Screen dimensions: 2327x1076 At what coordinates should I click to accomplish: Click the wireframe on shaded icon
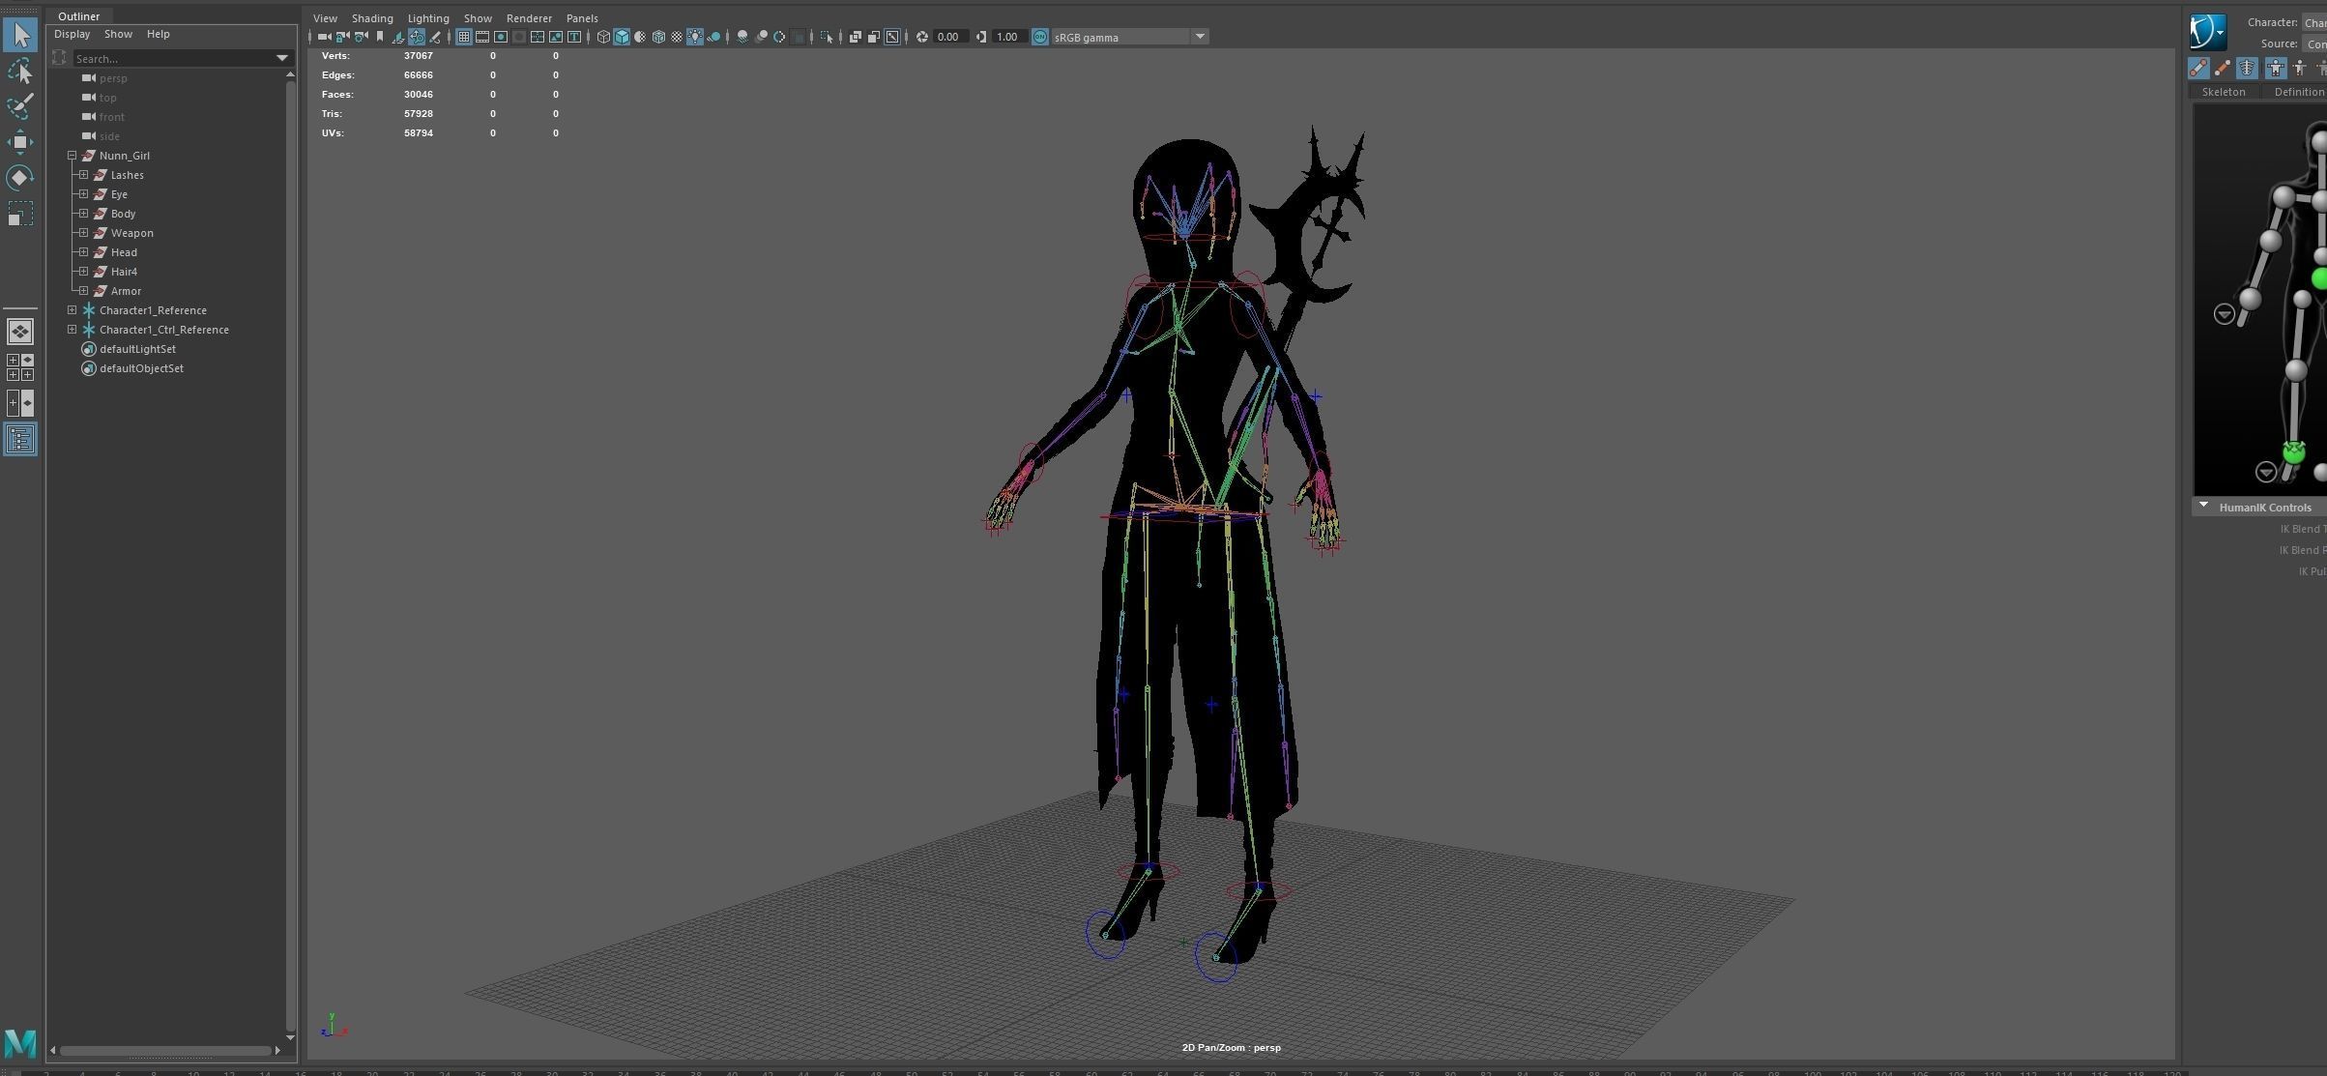click(658, 37)
